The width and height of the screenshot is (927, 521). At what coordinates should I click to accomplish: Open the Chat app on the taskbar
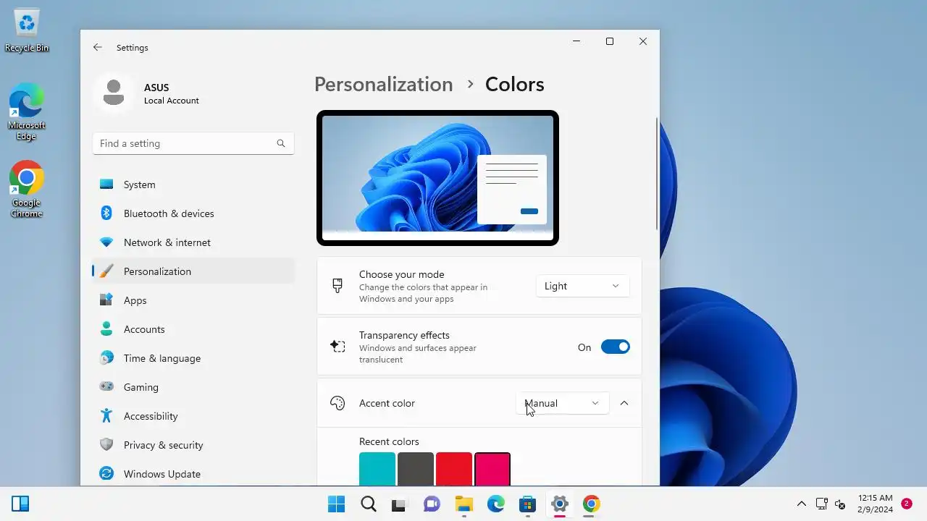point(432,504)
